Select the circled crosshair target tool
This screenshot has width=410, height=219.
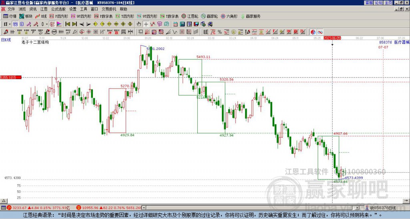[82, 32]
